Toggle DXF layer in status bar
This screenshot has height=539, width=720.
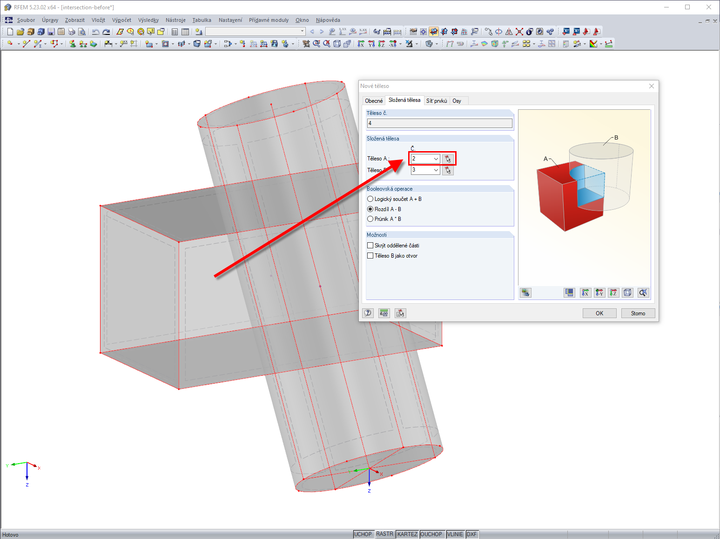coord(472,534)
